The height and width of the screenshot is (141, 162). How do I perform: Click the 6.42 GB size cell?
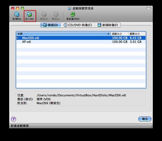(x=136, y=38)
